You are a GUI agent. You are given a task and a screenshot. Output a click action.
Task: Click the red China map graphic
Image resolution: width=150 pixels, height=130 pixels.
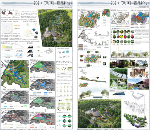pyautogui.click(x=3, y=13)
